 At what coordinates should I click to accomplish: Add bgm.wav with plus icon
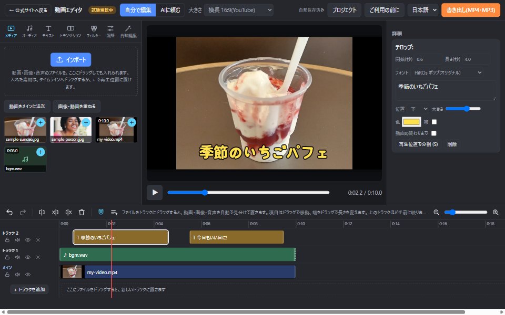tap(41, 152)
